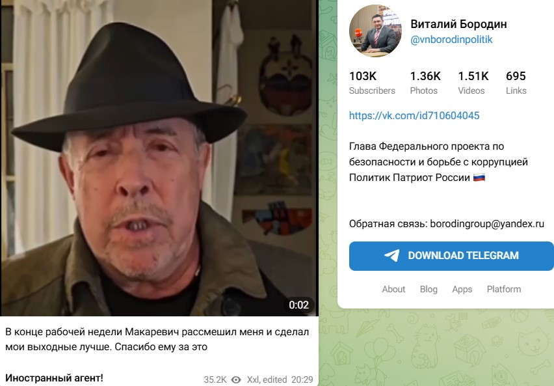Open the 103K Subscribers counter
This screenshot has height=386, width=554.
(x=372, y=83)
